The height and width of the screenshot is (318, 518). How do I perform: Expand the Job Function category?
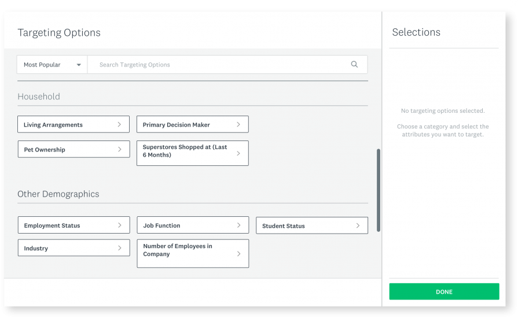click(193, 225)
